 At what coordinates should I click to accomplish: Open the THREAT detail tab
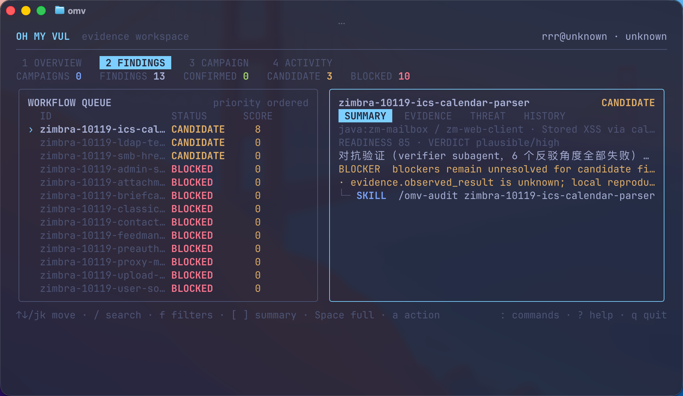(x=488, y=116)
